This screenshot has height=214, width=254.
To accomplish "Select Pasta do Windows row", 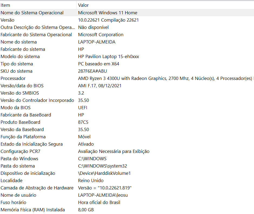I will point(127,158).
